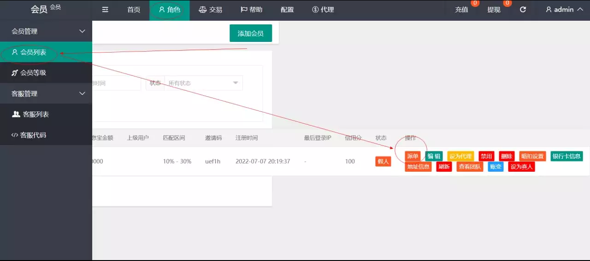Open the admin user dropdown menu

(x=564, y=10)
